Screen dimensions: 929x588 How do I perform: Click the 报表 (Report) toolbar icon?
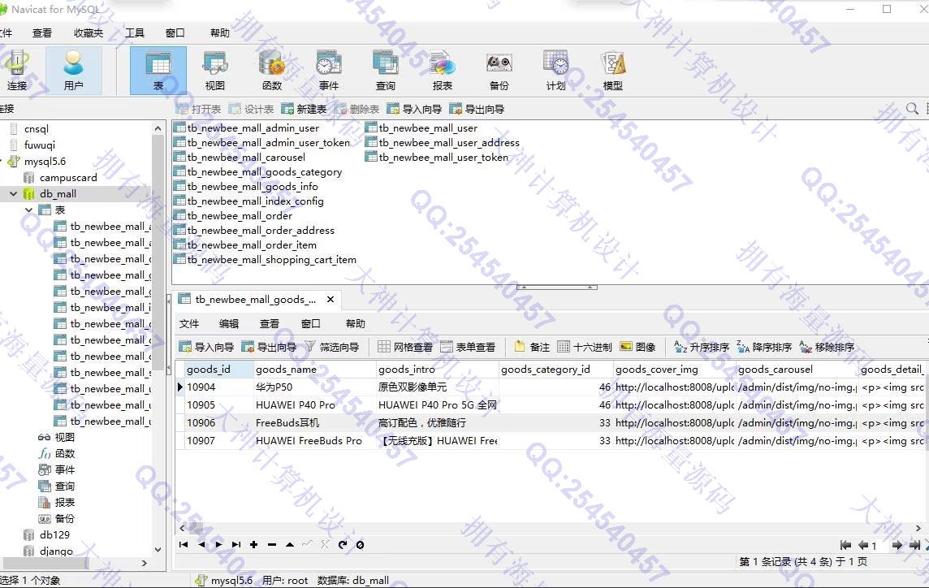(442, 70)
